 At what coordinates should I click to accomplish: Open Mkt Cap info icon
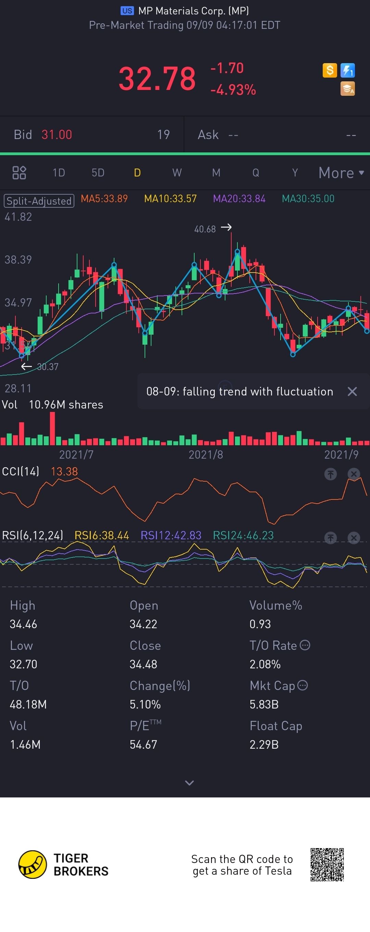303,685
